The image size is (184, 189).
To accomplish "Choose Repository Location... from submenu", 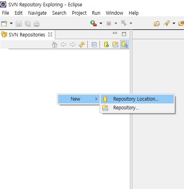I will click(137, 99).
